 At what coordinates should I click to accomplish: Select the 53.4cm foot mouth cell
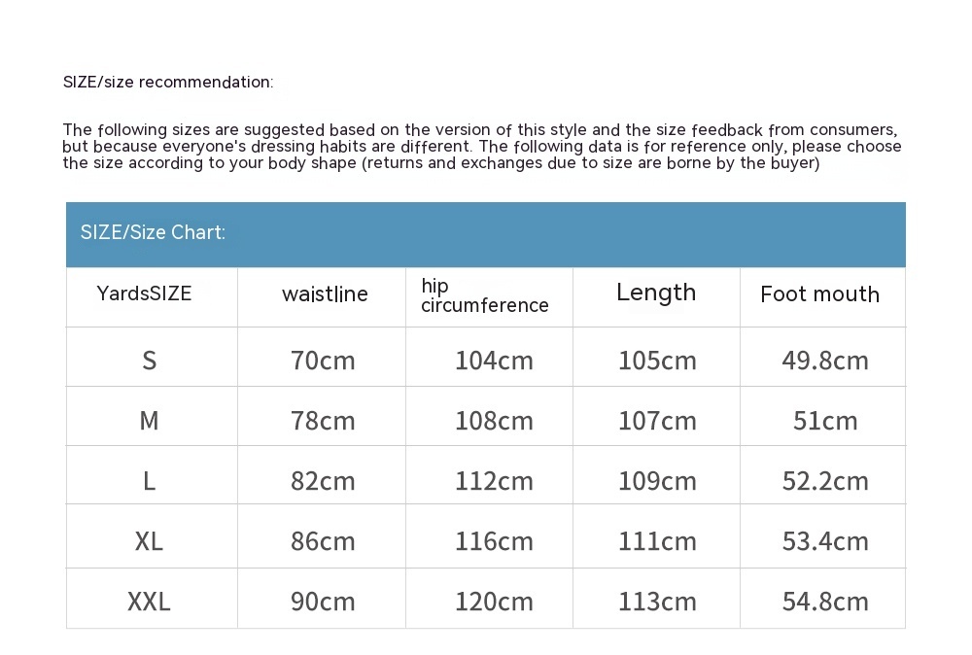825,541
